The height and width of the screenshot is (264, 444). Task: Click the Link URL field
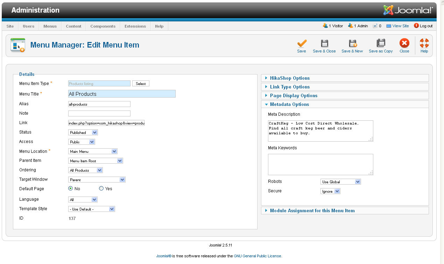coord(106,123)
